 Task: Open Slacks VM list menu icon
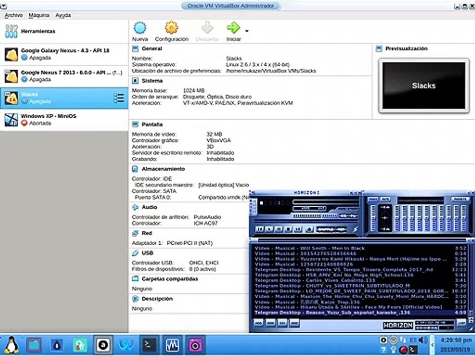coord(118,98)
